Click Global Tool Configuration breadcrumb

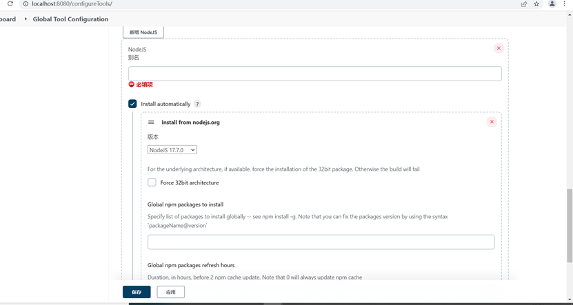tap(70, 19)
